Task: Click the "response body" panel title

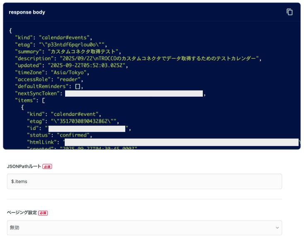Action: click(x=27, y=12)
